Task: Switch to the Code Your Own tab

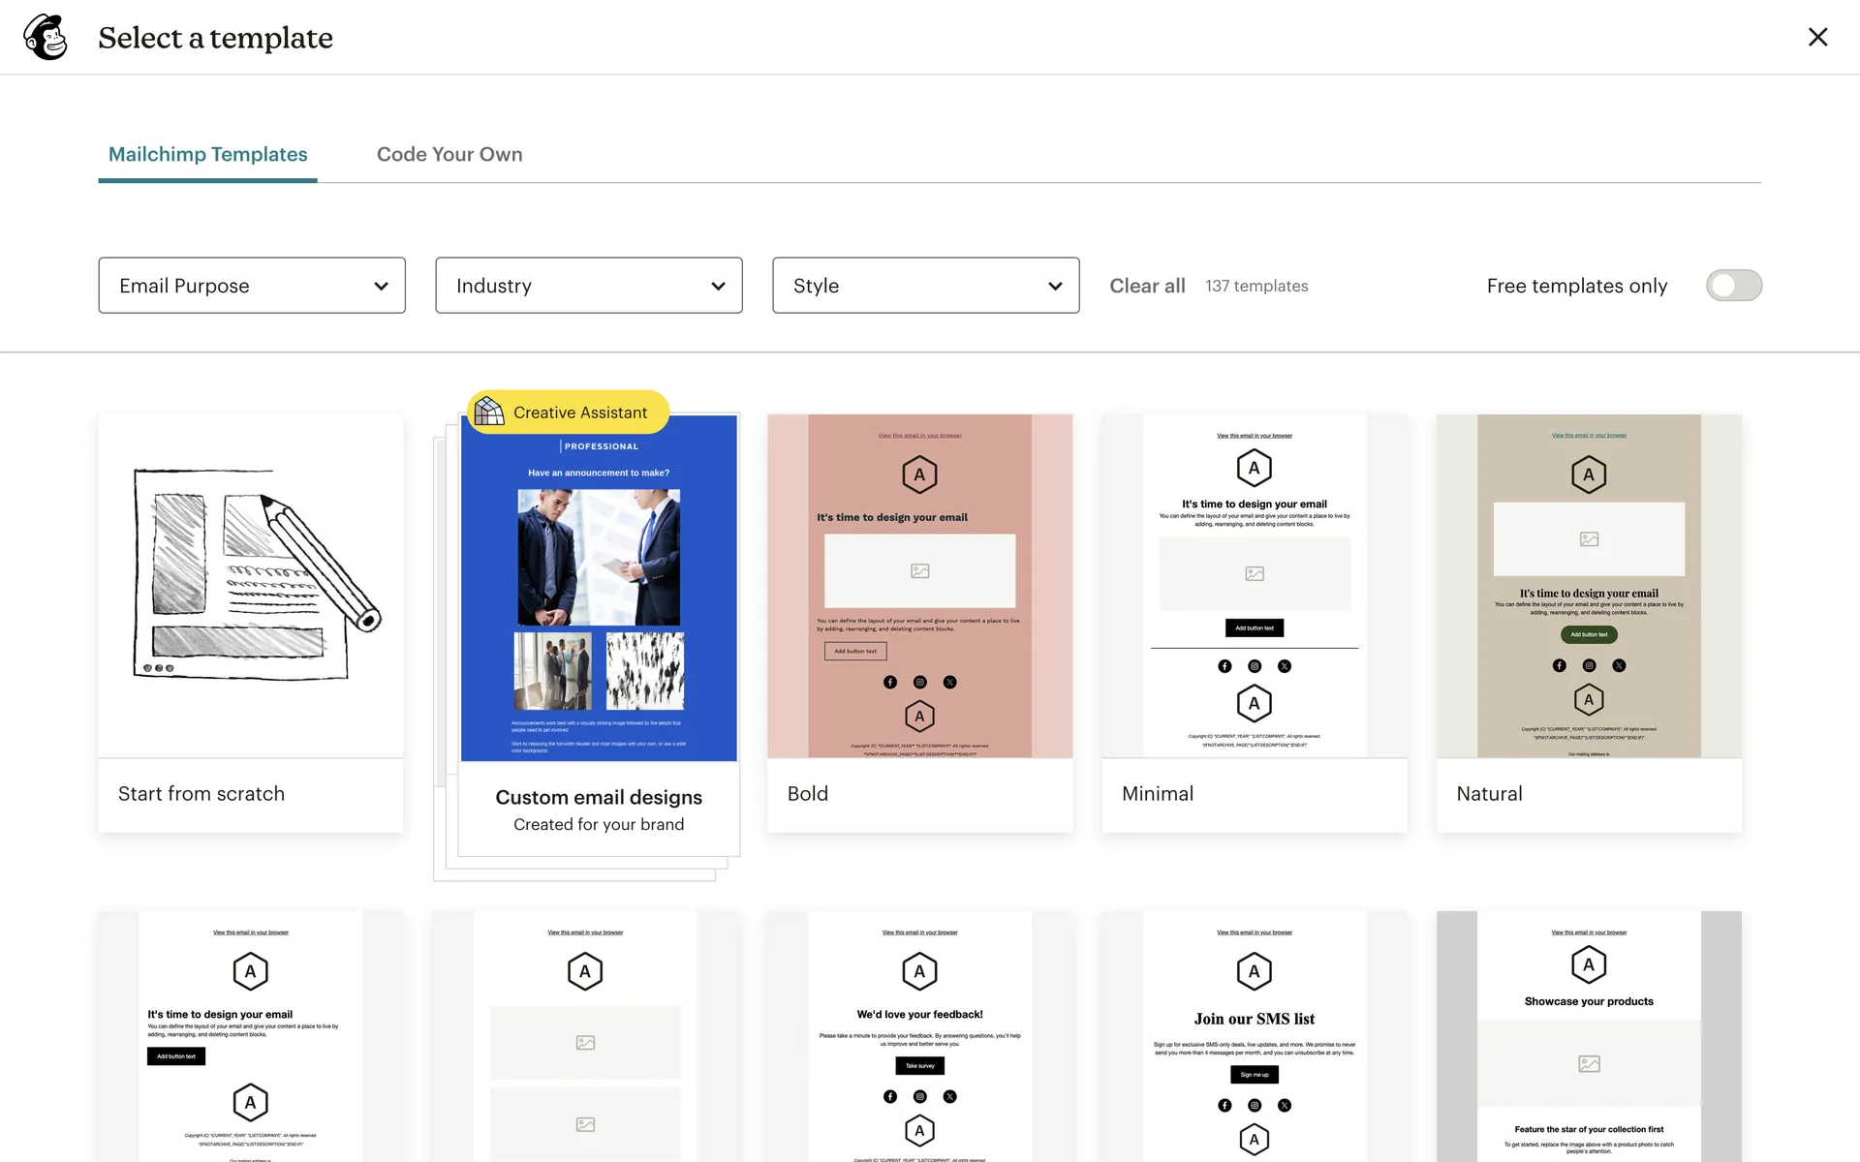Action: click(449, 154)
